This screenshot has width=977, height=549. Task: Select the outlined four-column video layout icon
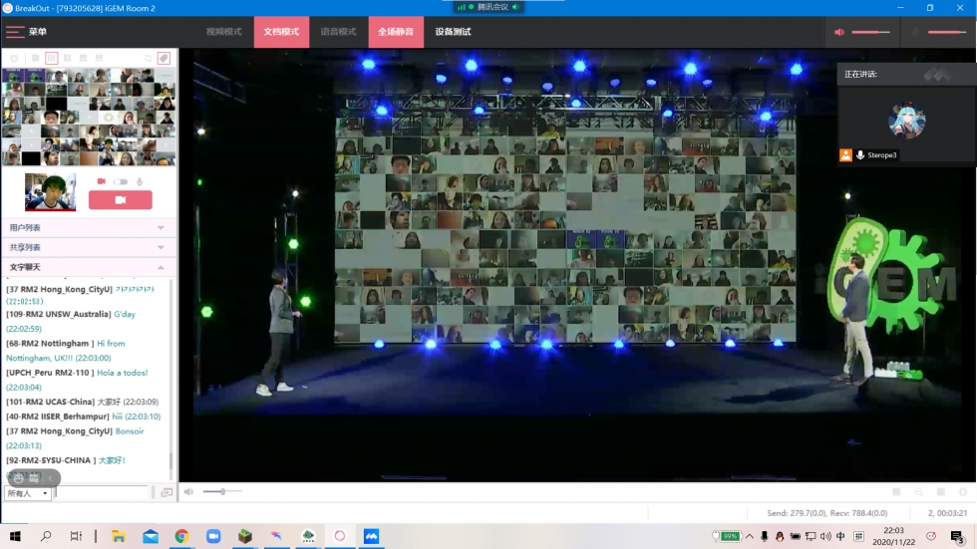52,59
